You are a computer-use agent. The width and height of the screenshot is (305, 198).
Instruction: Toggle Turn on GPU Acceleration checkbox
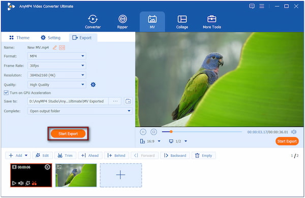(6, 93)
